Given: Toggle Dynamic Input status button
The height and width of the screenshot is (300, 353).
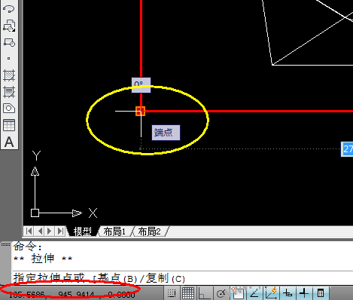Looking at the screenshot, I should [x=288, y=293].
